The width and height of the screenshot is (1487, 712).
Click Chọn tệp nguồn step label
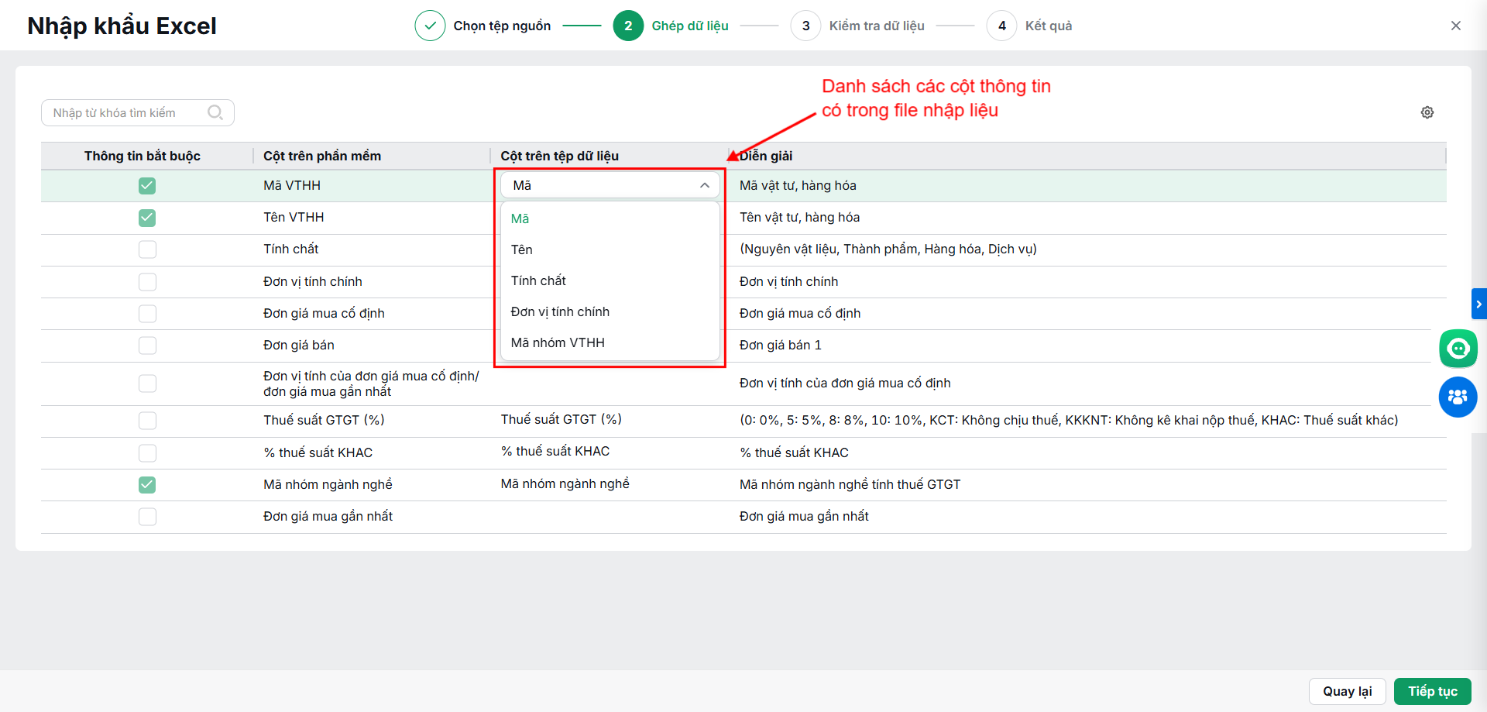point(502,26)
